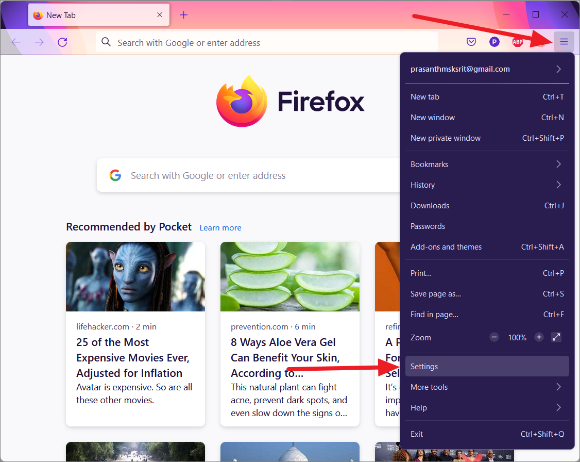Reset zoom by clicking 100%

(x=517, y=338)
